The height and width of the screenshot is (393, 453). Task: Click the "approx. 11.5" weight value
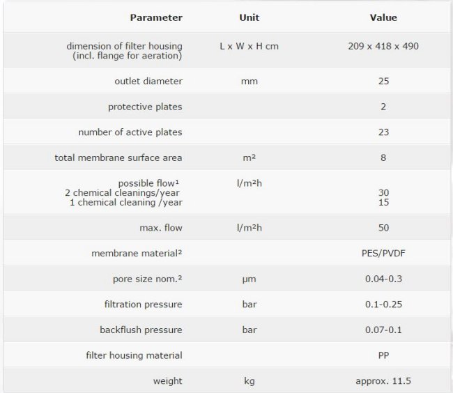tap(383, 381)
